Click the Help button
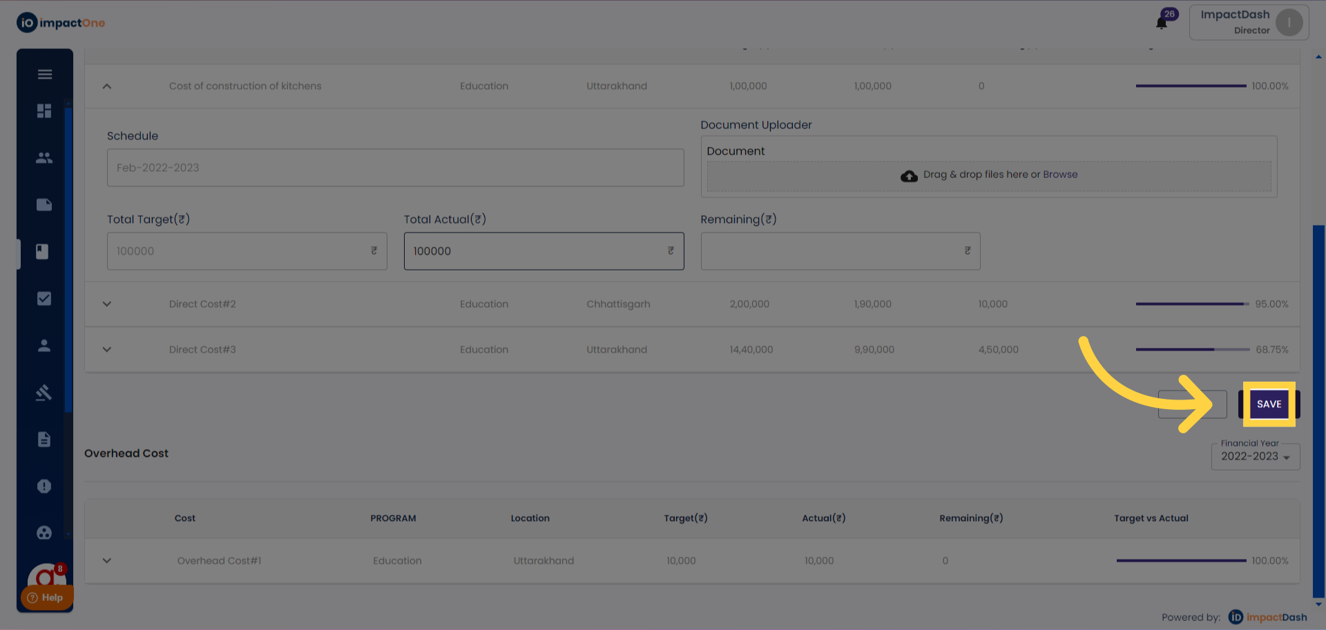This screenshot has height=630, width=1326. tap(46, 598)
